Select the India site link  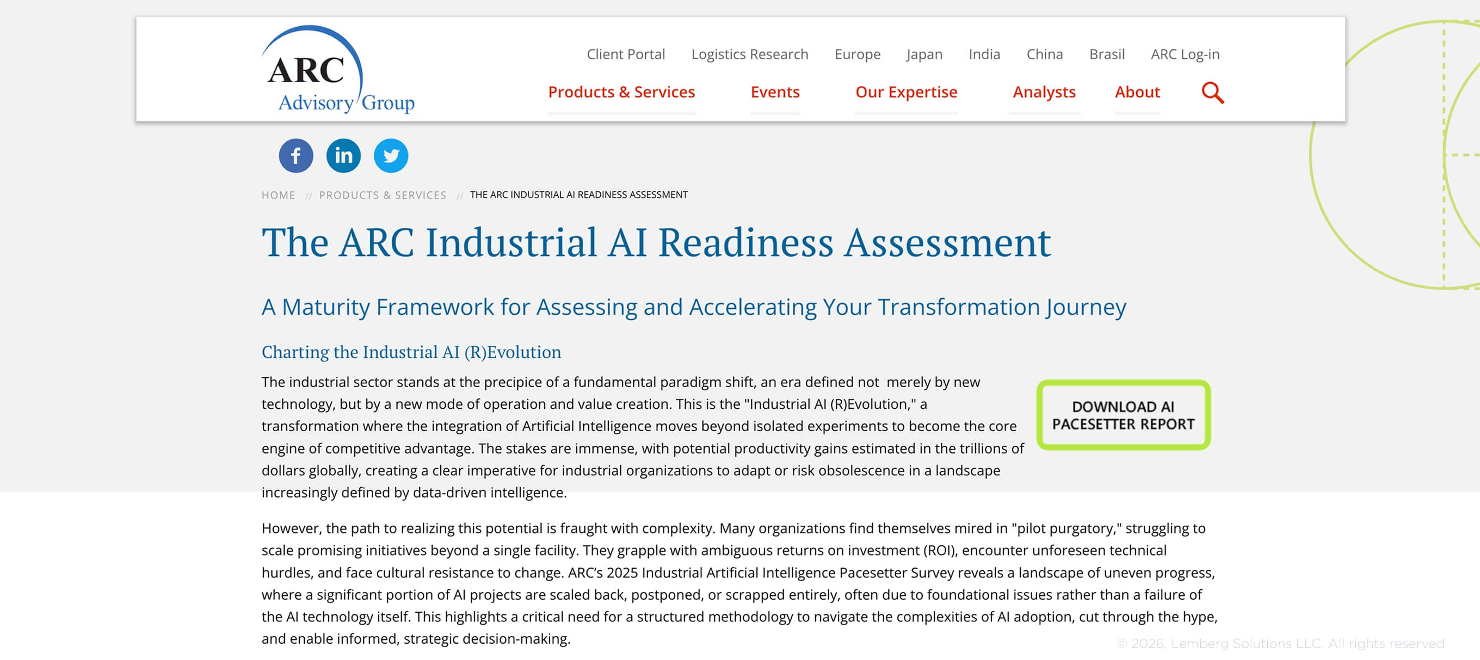(984, 54)
